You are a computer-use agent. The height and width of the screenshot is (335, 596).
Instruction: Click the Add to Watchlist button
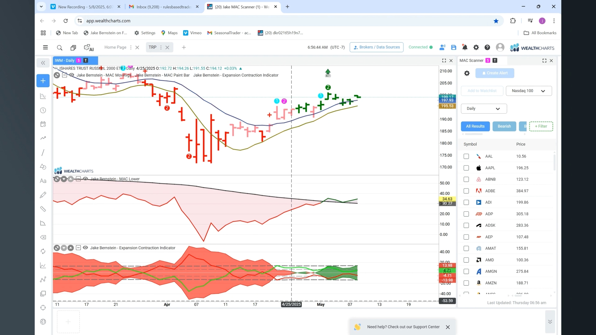pyautogui.click(x=482, y=91)
